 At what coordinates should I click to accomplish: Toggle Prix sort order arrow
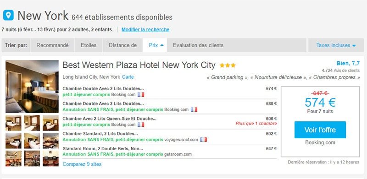coord(162,45)
